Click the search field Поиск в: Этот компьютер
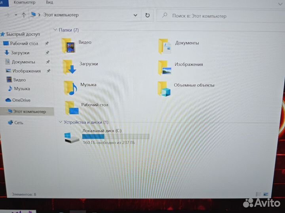Screen dimensions: 285x213 click(x=221, y=16)
